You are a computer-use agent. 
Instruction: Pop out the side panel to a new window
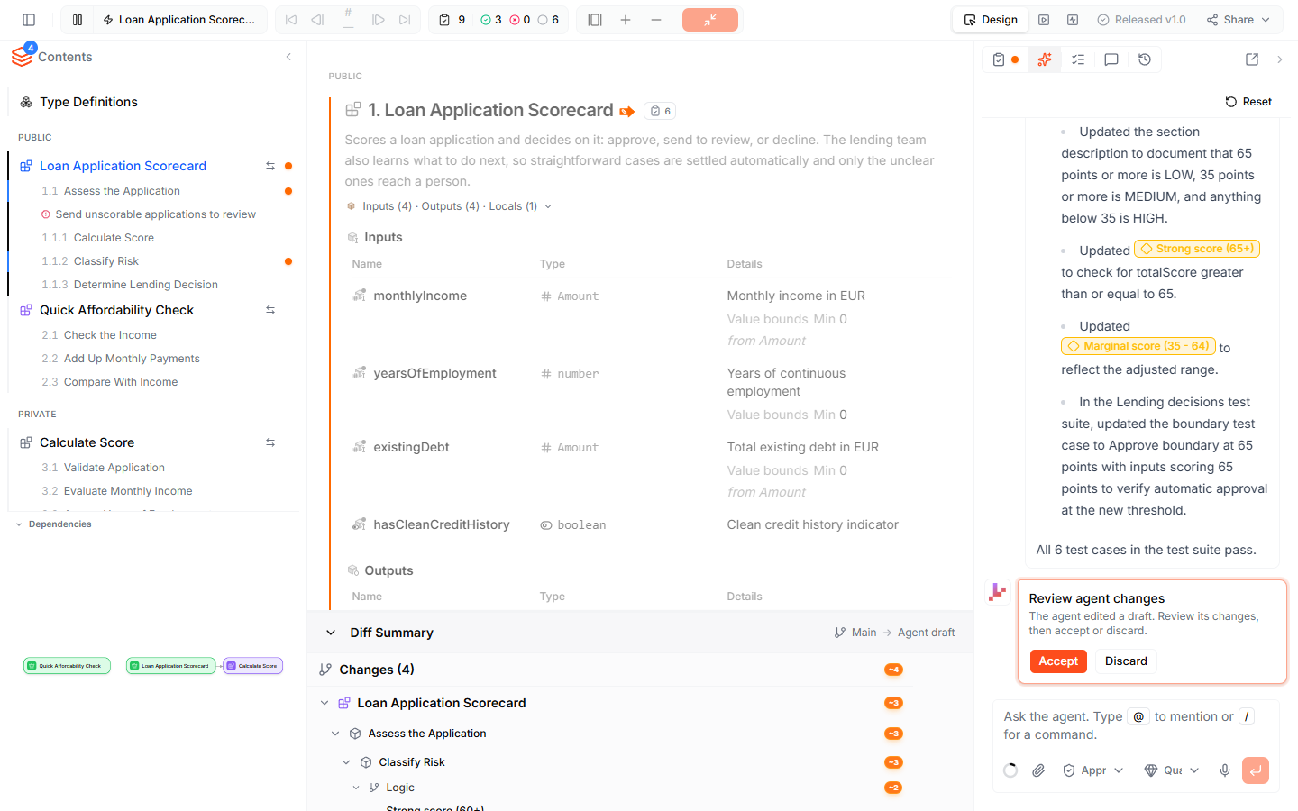(1252, 59)
